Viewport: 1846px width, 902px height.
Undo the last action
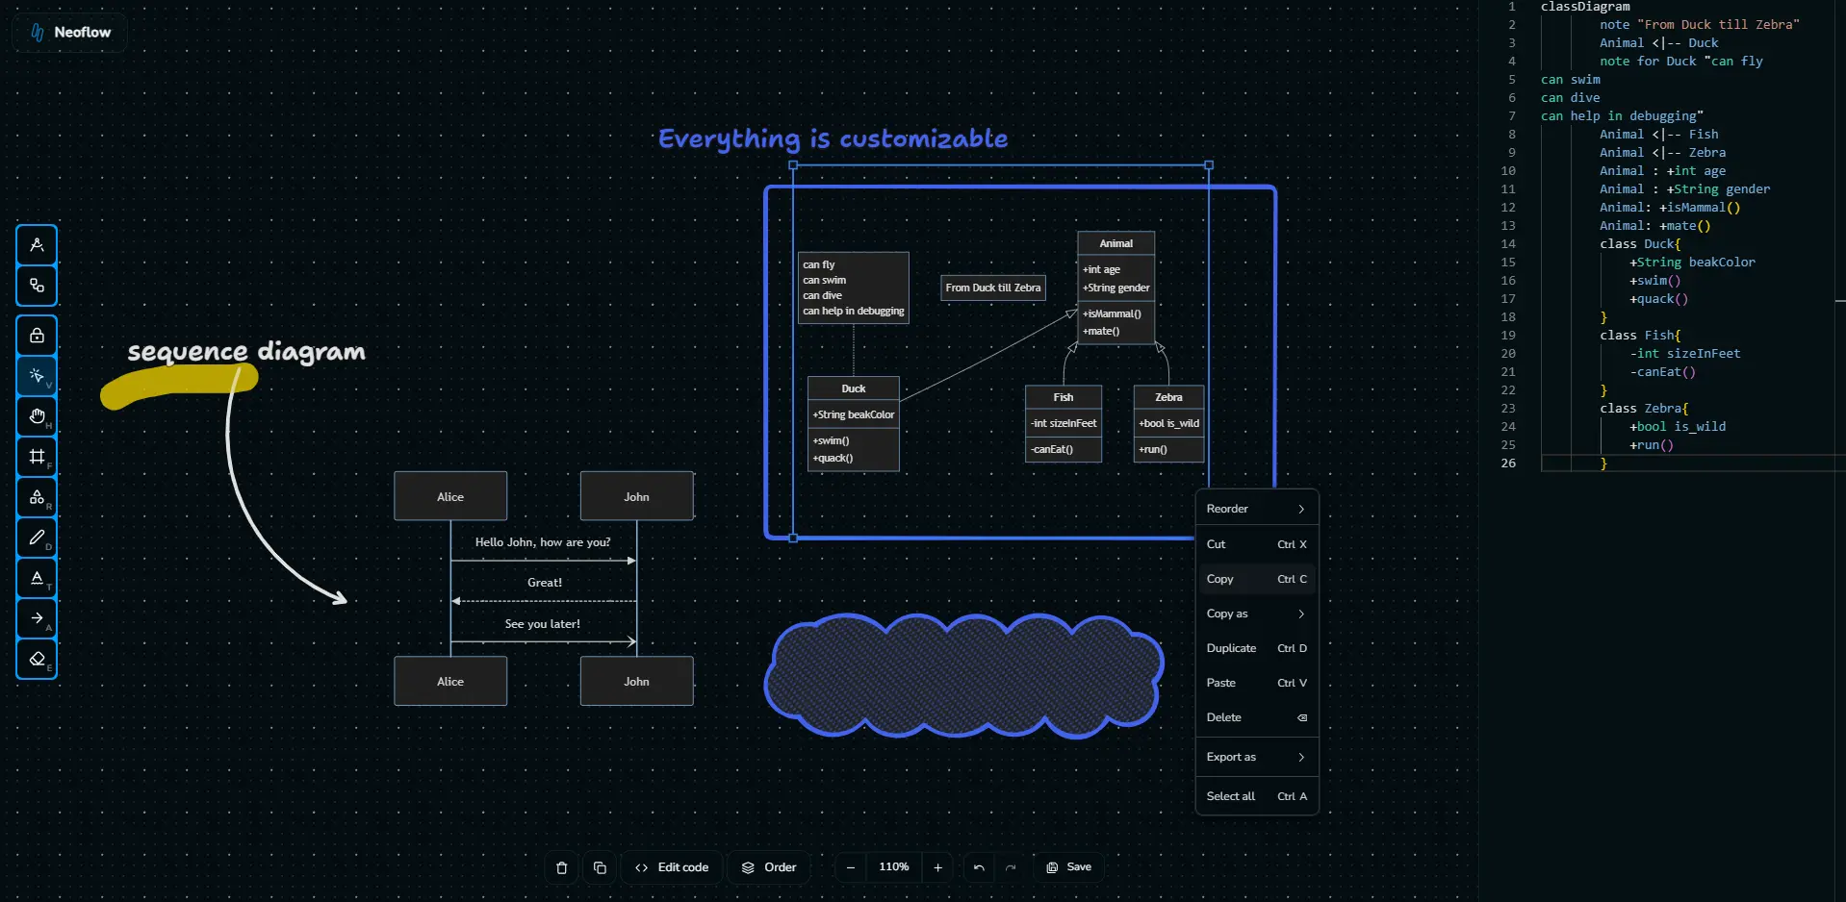coord(978,867)
